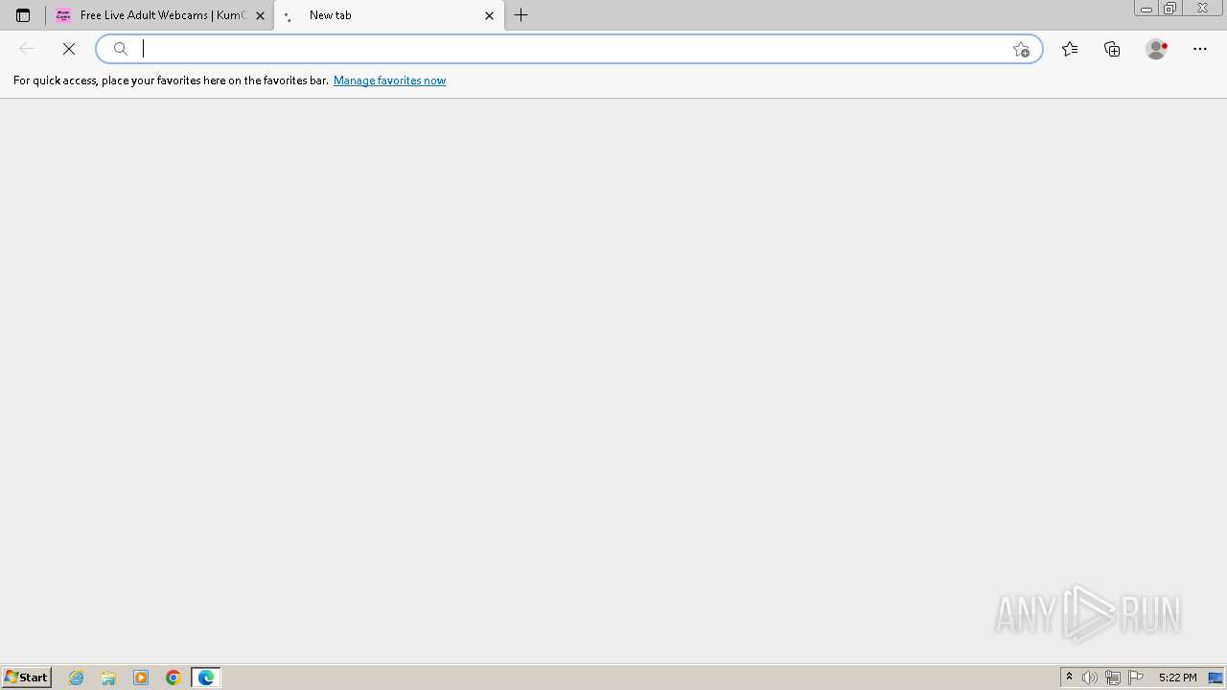The height and width of the screenshot is (690, 1227).
Task: Open the tab actions menu icon
Action: [23, 15]
